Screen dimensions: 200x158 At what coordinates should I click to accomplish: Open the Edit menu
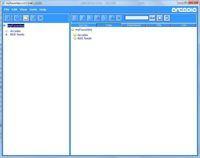(x=14, y=10)
